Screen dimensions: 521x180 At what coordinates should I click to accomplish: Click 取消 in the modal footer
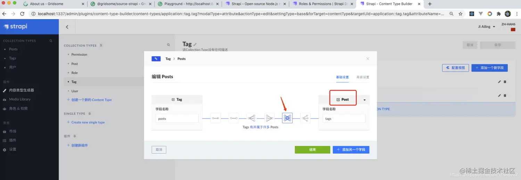coord(159,150)
